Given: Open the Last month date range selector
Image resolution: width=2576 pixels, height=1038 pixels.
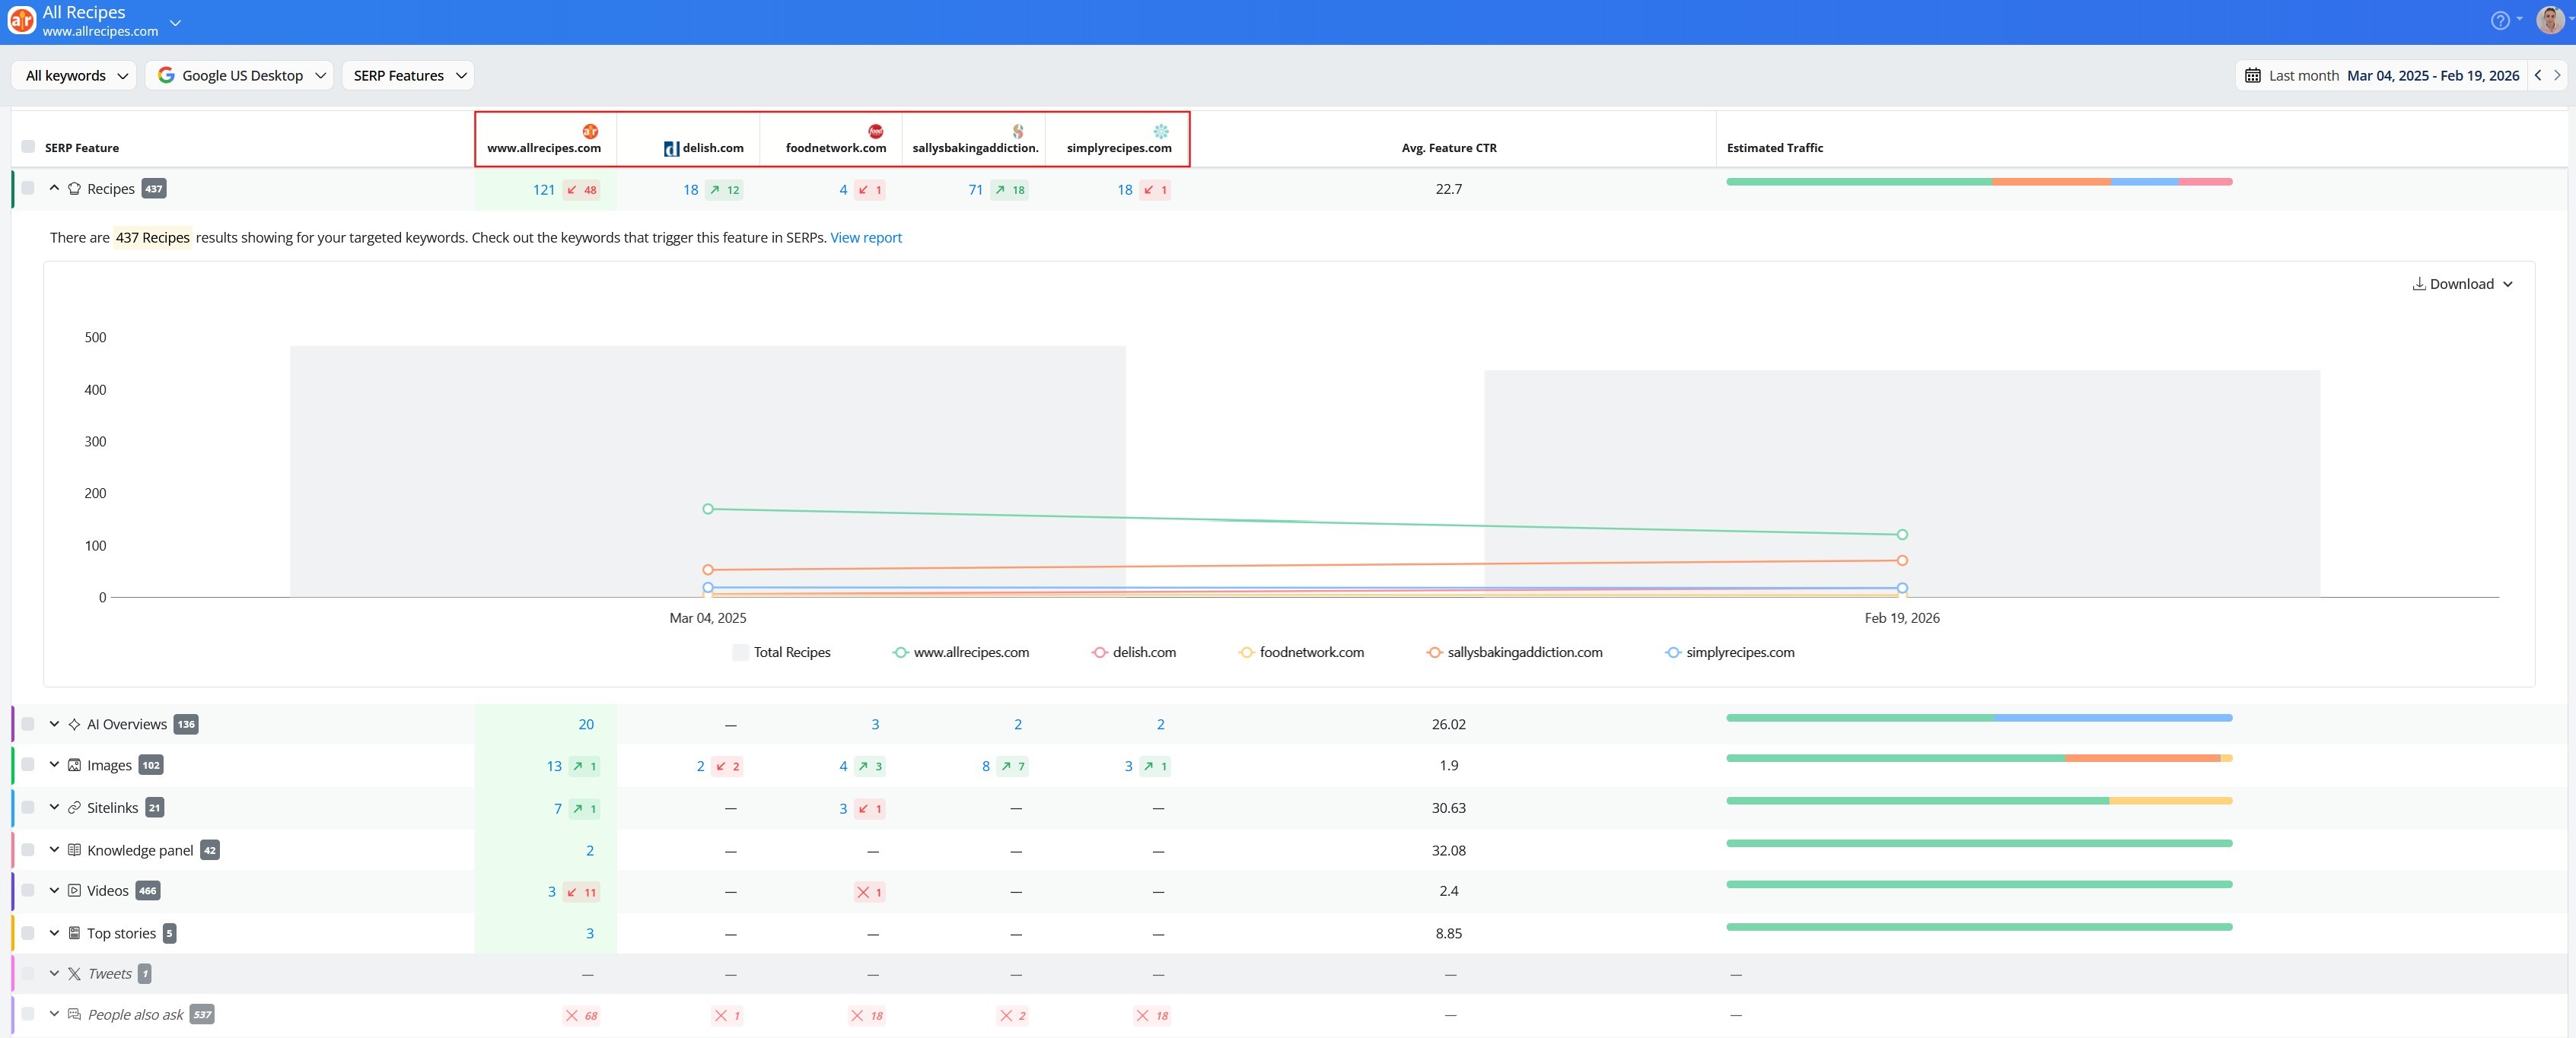Looking at the screenshot, I should [x=2382, y=76].
